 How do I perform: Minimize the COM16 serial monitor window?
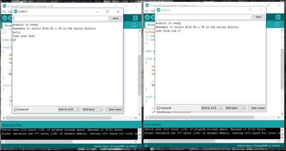(x=240, y=10)
